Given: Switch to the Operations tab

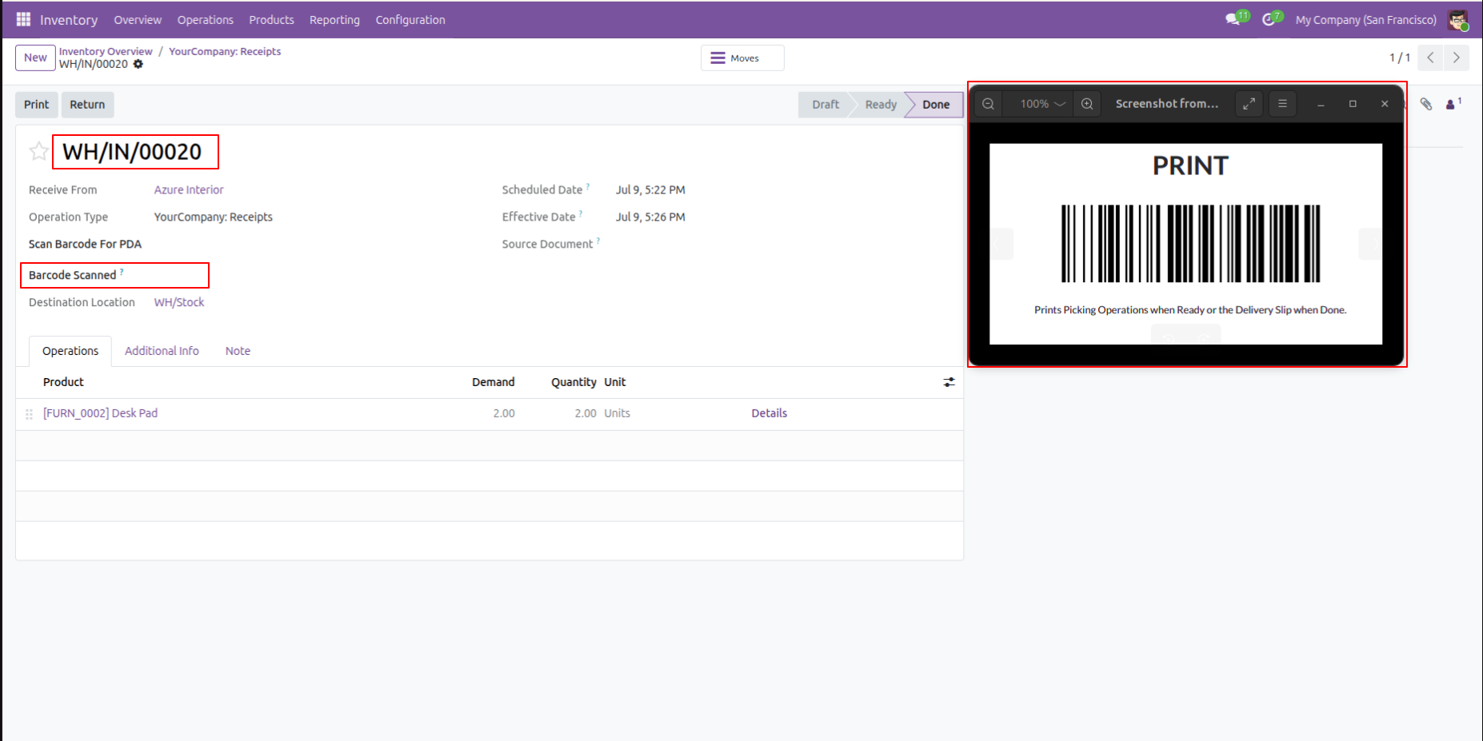Looking at the screenshot, I should 70,351.
